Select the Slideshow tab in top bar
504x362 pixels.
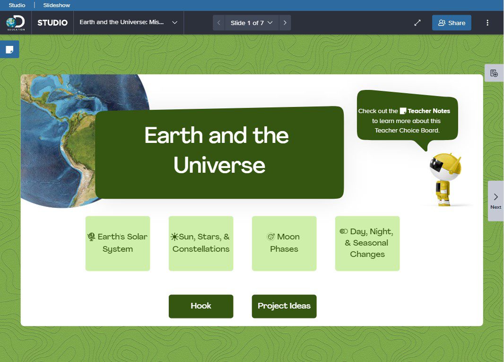(57, 5)
